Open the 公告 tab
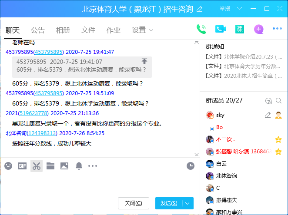The height and width of the screenshot is (215, 288). [38, 30]
